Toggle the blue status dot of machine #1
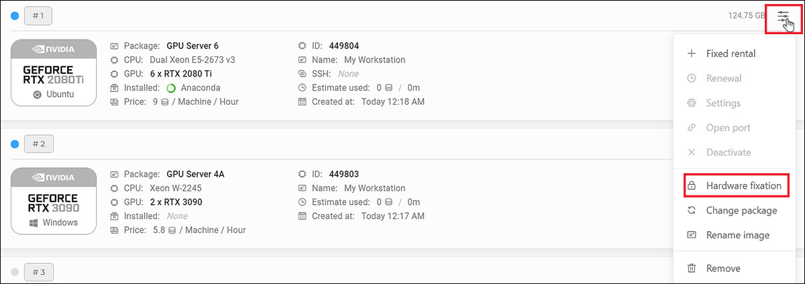The width and height of the screenshot is (805, 284). click(x=15, y=15)
